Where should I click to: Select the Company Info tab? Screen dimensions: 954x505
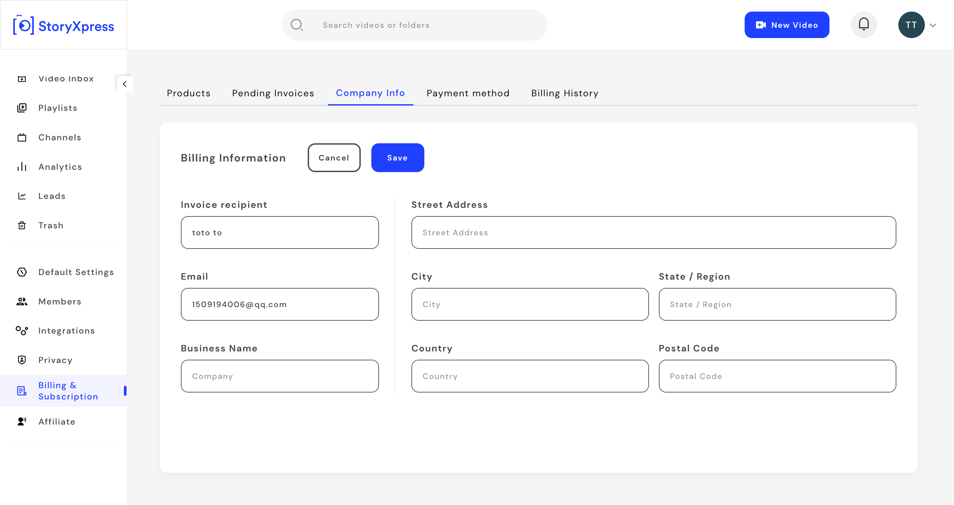click(370, 93)
